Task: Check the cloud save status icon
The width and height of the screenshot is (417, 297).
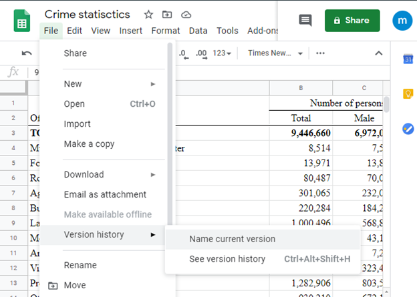Action: tap(186, 15)
